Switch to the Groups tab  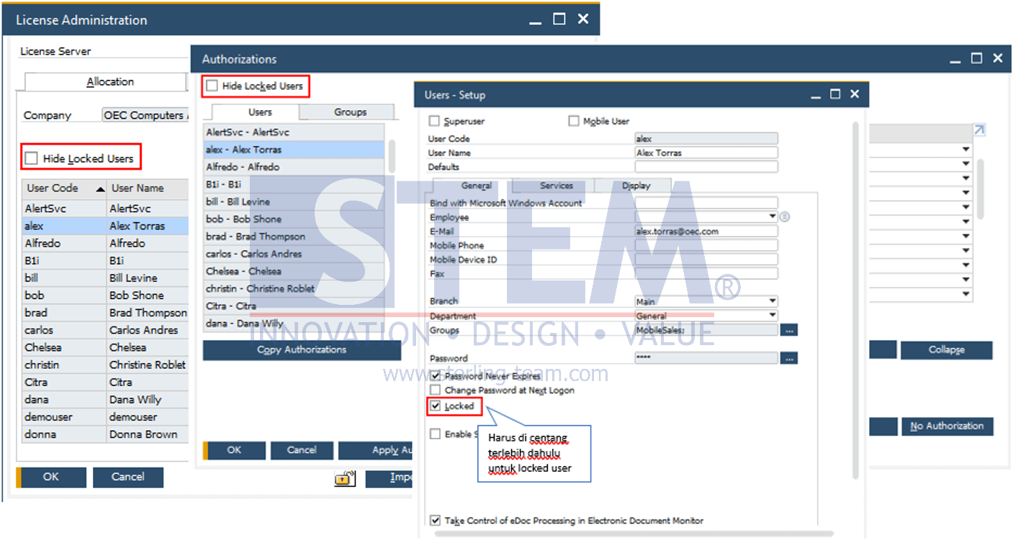click(x=350, y=112)
